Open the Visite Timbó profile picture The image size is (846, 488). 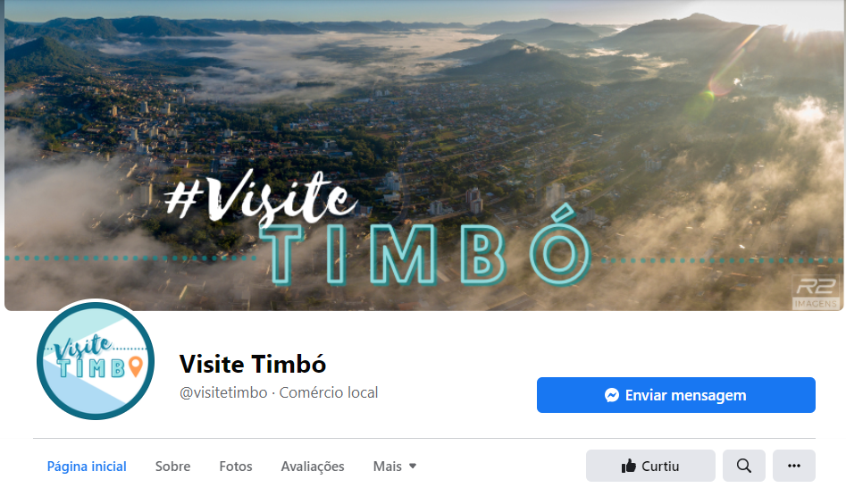(x=96, y=360)
